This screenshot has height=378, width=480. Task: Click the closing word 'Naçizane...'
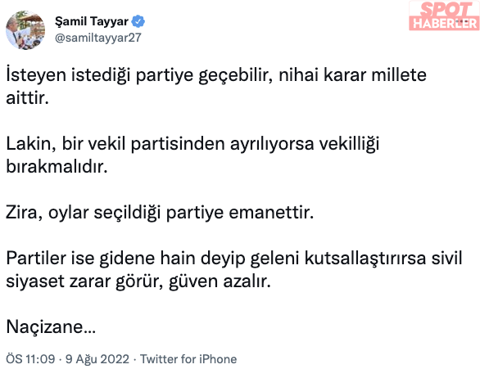51,326
